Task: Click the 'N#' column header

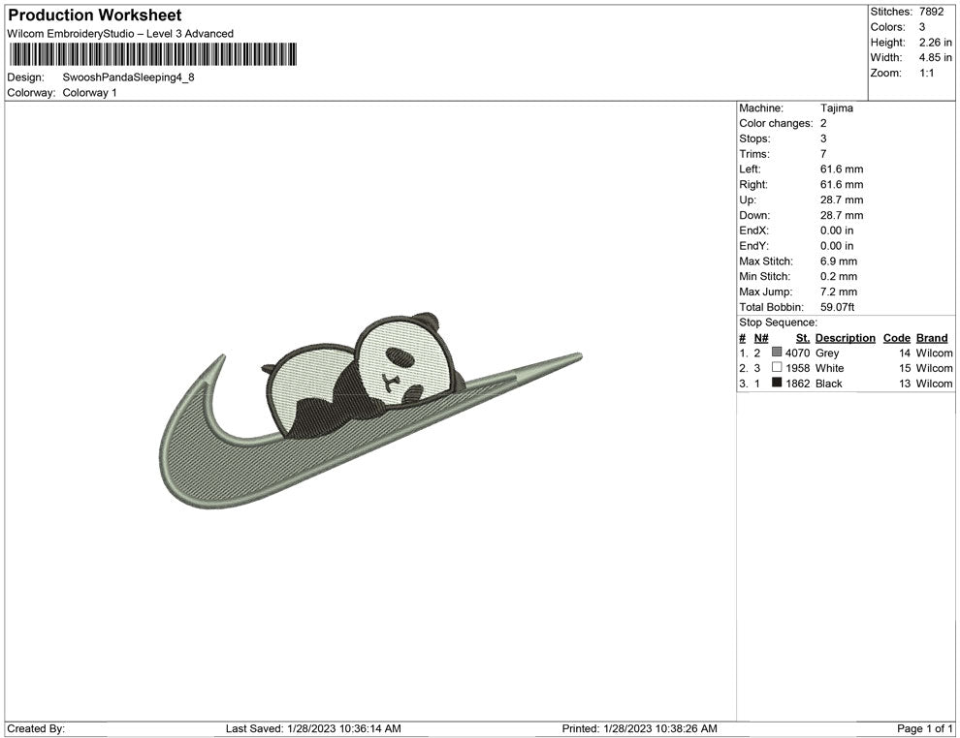Action: (761, 338)
